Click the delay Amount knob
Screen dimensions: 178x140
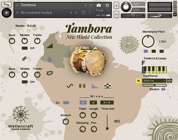point(66,122)
